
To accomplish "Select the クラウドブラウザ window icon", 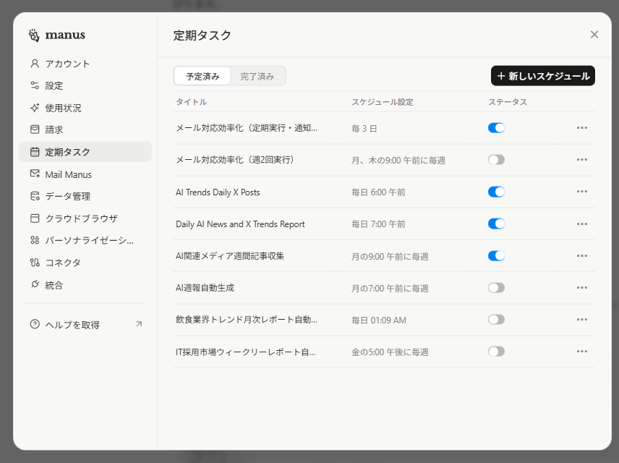I will coord(35,218).
